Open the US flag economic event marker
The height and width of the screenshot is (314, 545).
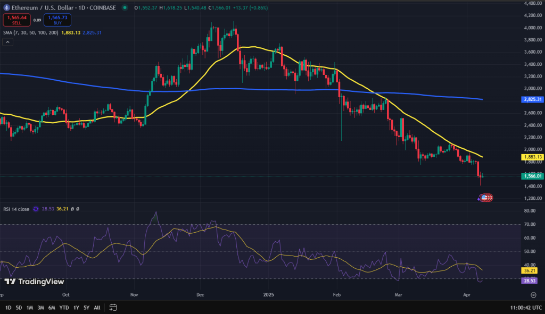[x=484, y=198]
